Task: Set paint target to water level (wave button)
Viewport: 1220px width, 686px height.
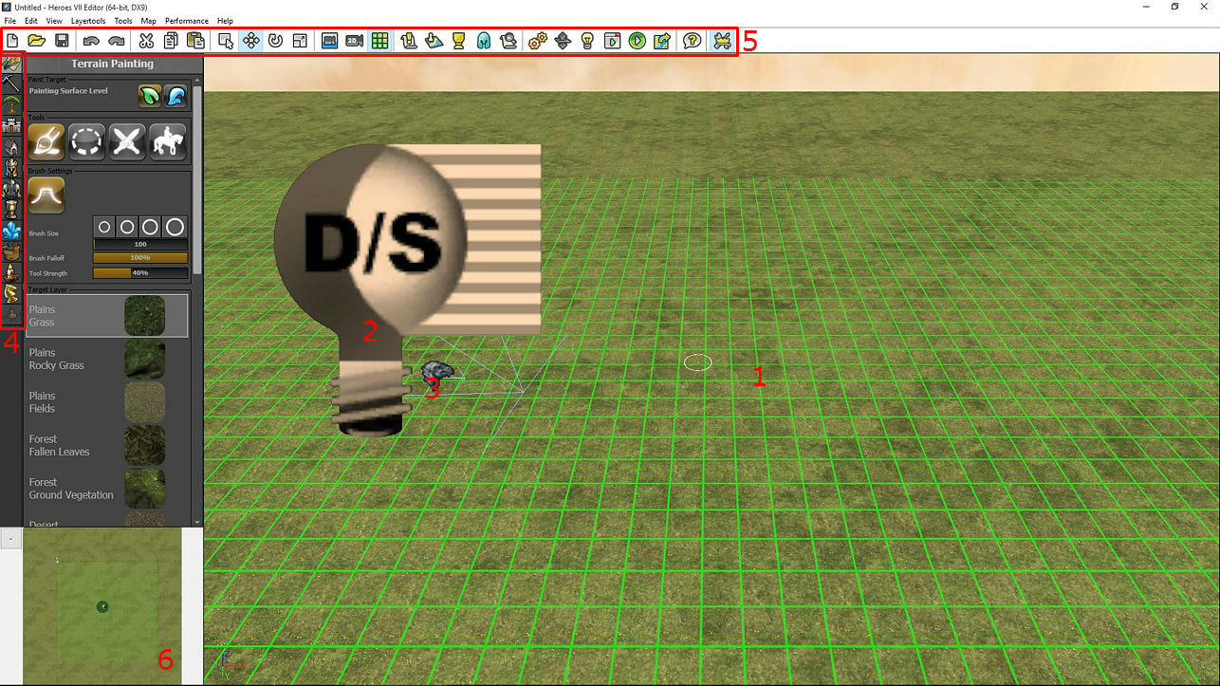Action: [x=176, y=96]
